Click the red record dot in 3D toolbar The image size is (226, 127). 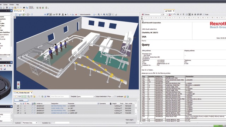(76, 14)
